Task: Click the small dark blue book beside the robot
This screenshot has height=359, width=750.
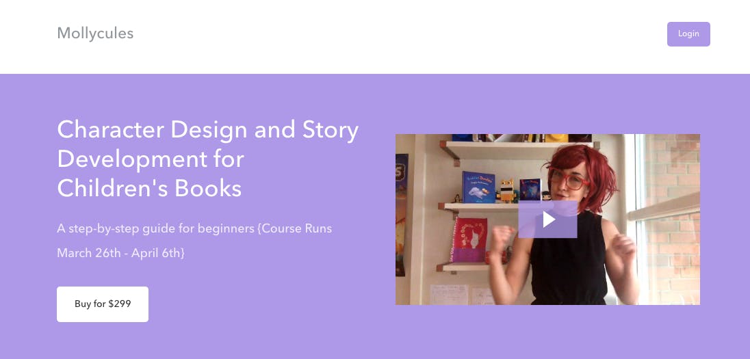Action: click(530, 189)
